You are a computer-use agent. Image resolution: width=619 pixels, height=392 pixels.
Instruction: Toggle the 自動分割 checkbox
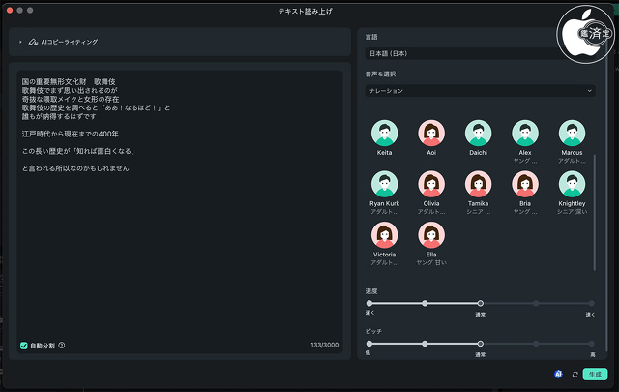click(24, 345)
